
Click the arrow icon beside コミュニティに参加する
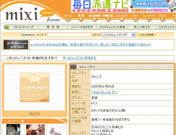(64, 58)
